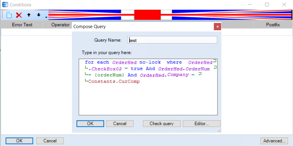The height and width of the screenshot is (146, 293).
Task: Click inside the query text editor area
Action: click(x=148, y=87)
